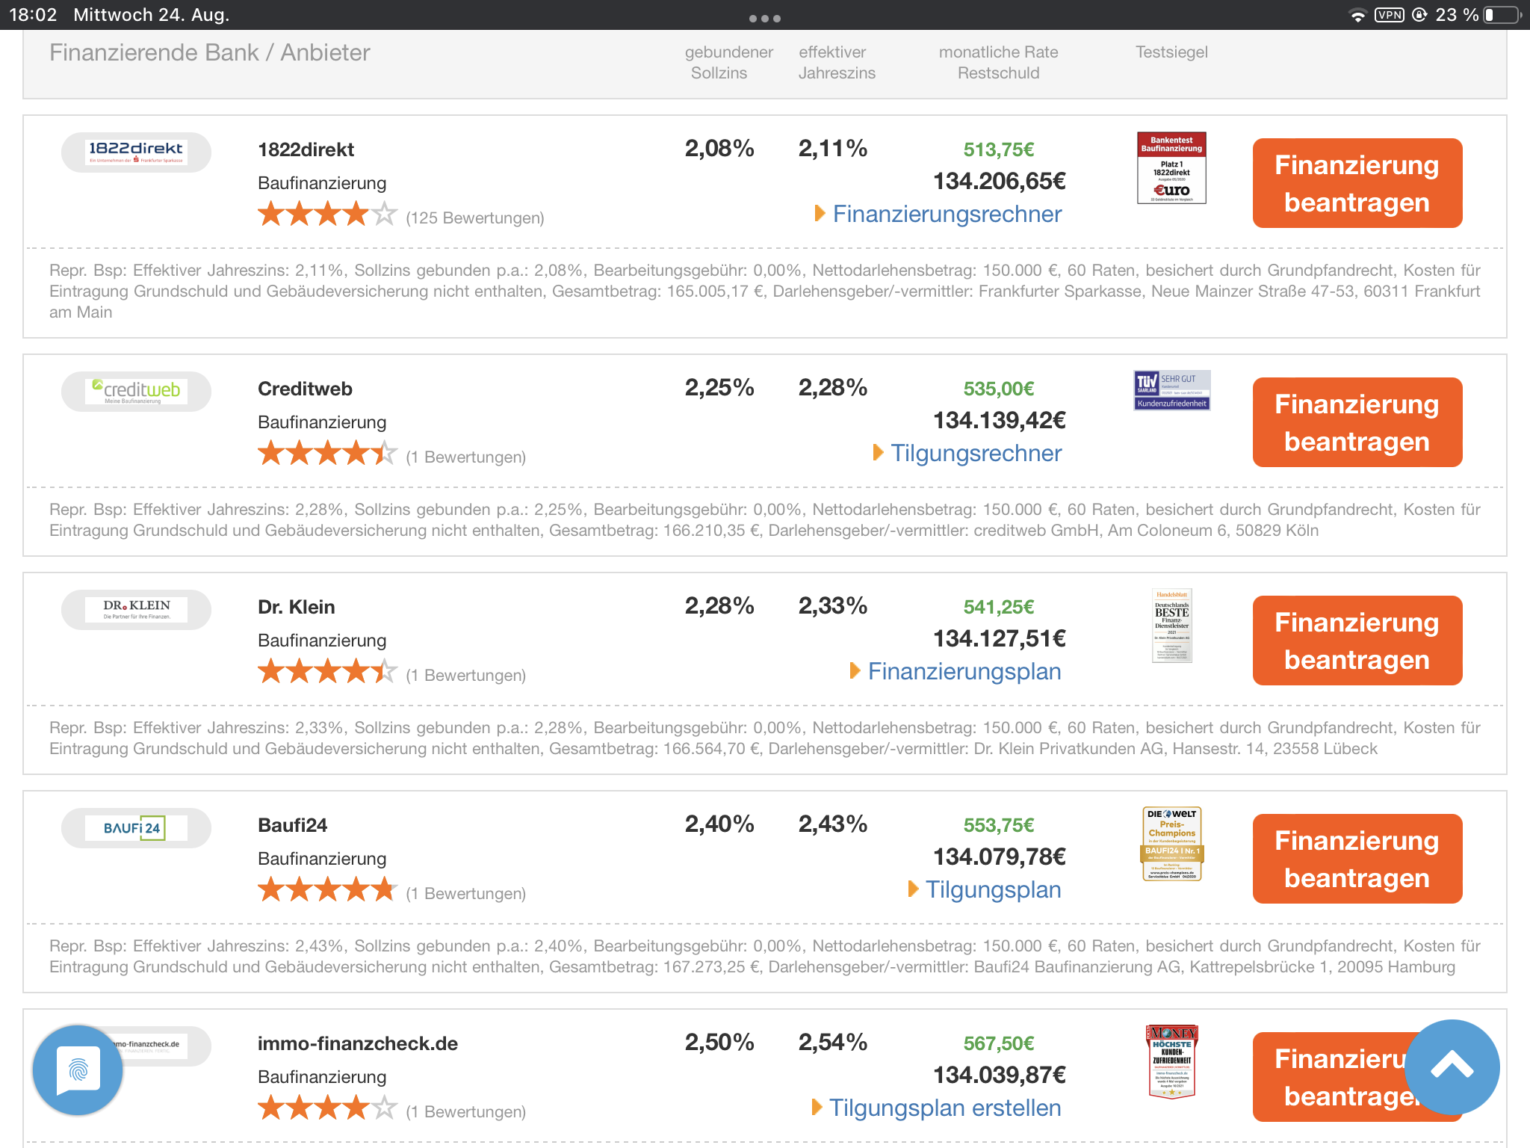Click the Testsiegel column header
The width and height of the screenshot is (1530, 1148).
pos(1171,52)
